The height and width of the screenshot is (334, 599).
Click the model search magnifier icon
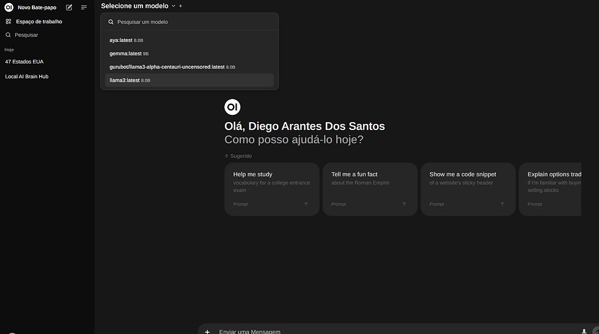tap(111, 22)
